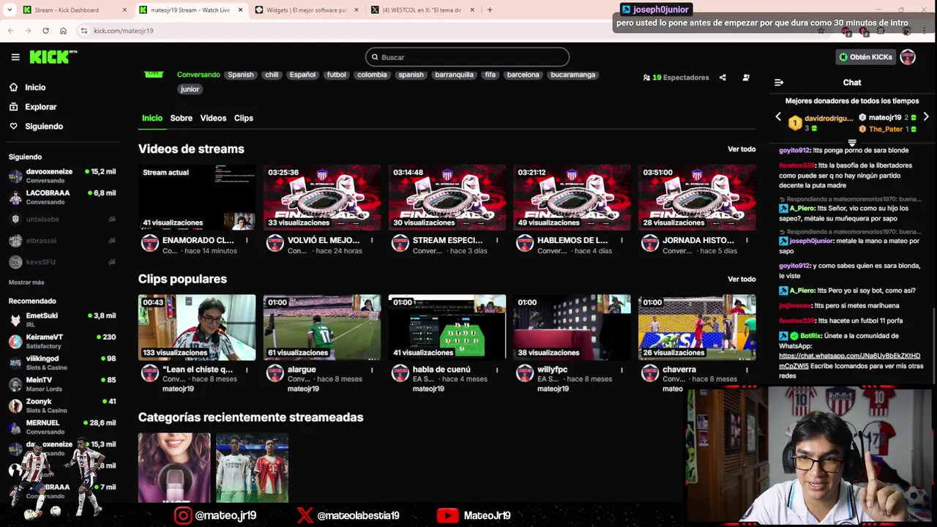Select the Inicio channel tab
This screenshot has height=527, width=937.
pos(152,118)
